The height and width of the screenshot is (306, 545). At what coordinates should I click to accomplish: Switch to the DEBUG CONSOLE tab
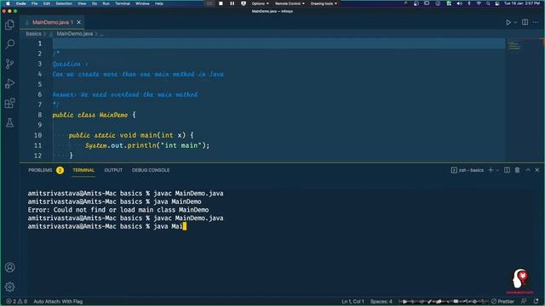(151, 170)
